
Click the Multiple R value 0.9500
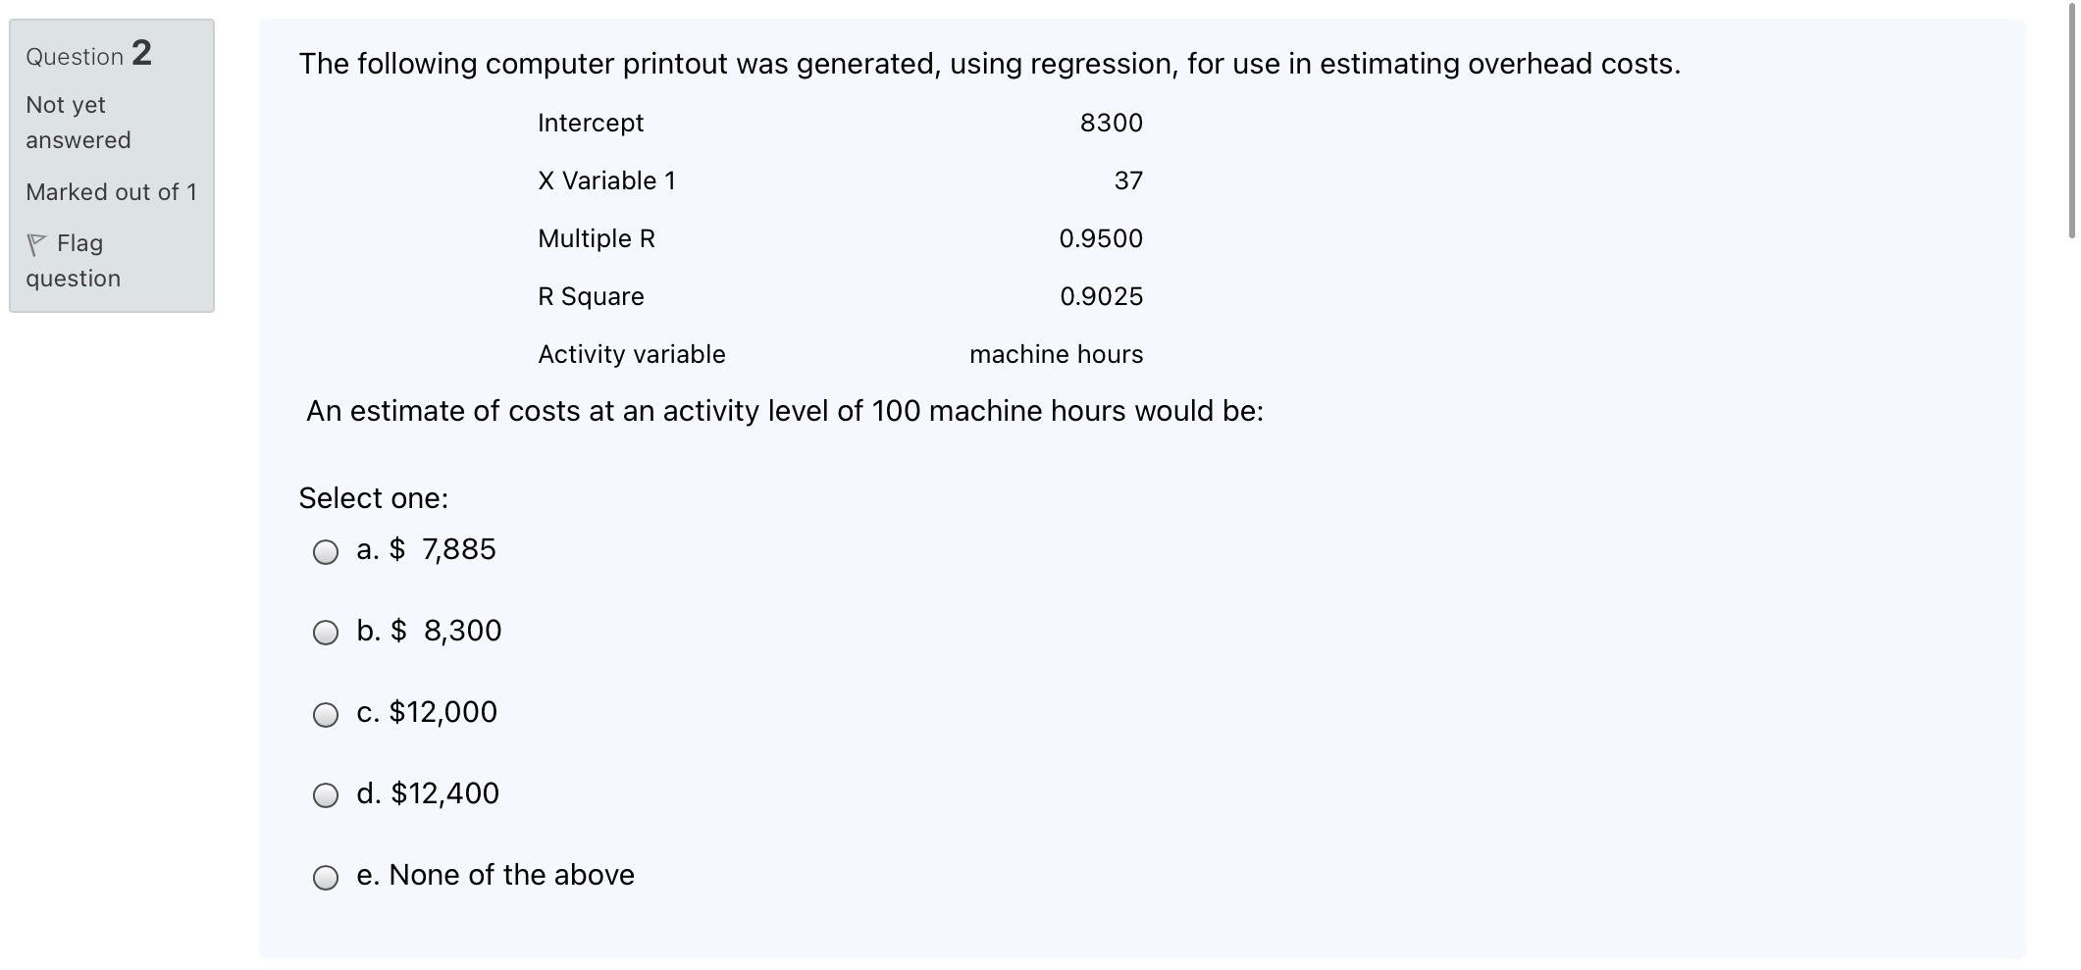[1101, 237]
